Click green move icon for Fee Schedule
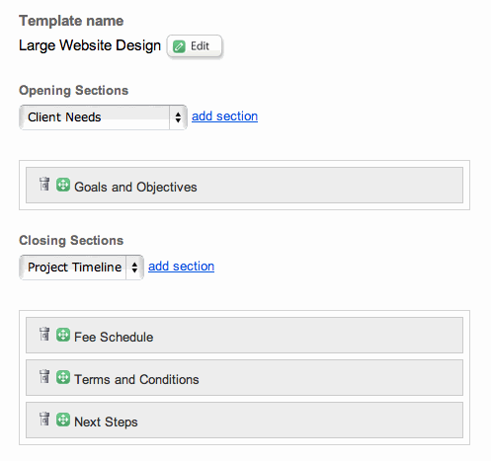Viewport: 491px width, 461px height. [63, 335]
